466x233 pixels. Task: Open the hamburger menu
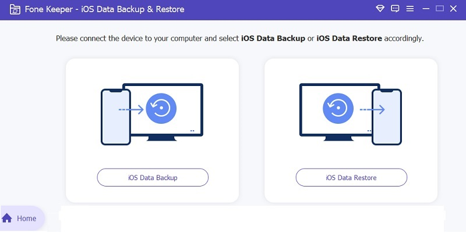(410, 9)
